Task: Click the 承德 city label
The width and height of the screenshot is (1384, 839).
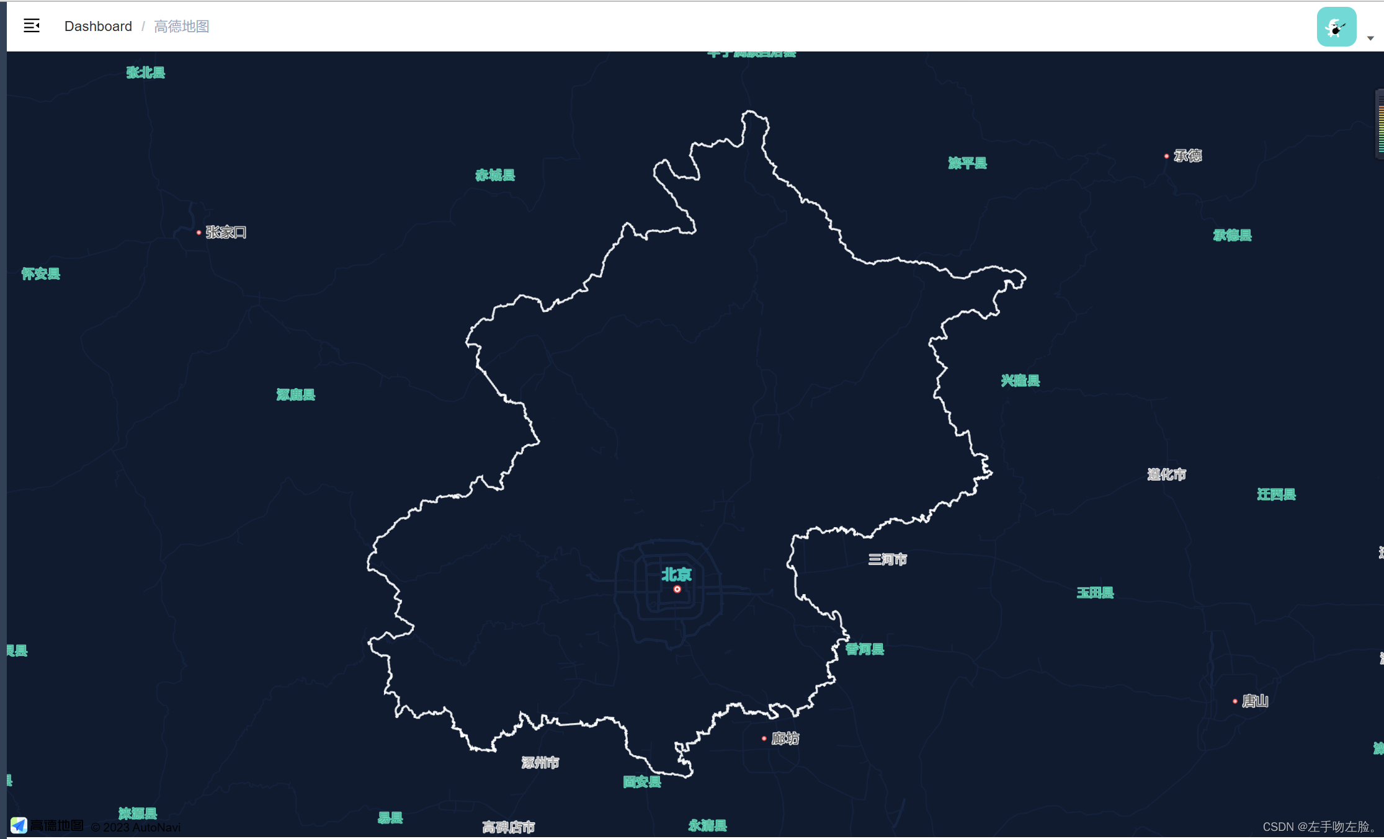Action: (1188, 156)
